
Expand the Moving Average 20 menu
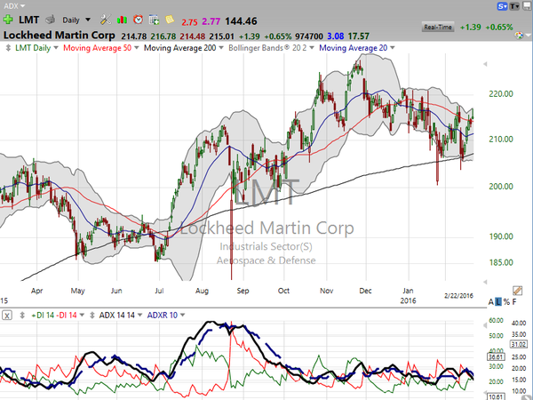393,48
